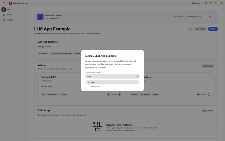This screenshot has height=141, width=225.
Task: Click the Actions sidebar icon
Action: pos(4,15)
